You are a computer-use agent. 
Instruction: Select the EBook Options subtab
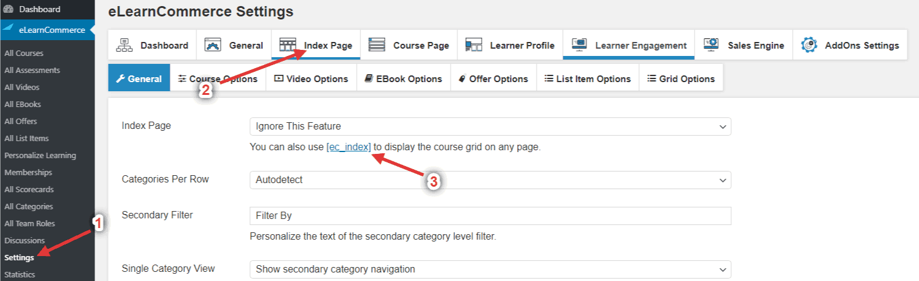click(x=403, y=78)
